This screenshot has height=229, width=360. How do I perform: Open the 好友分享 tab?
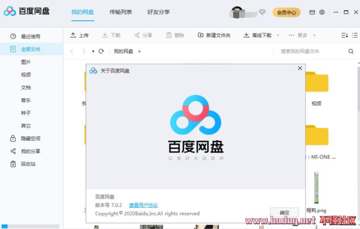158,12
